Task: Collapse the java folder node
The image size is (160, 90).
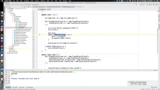Action: 11,15
